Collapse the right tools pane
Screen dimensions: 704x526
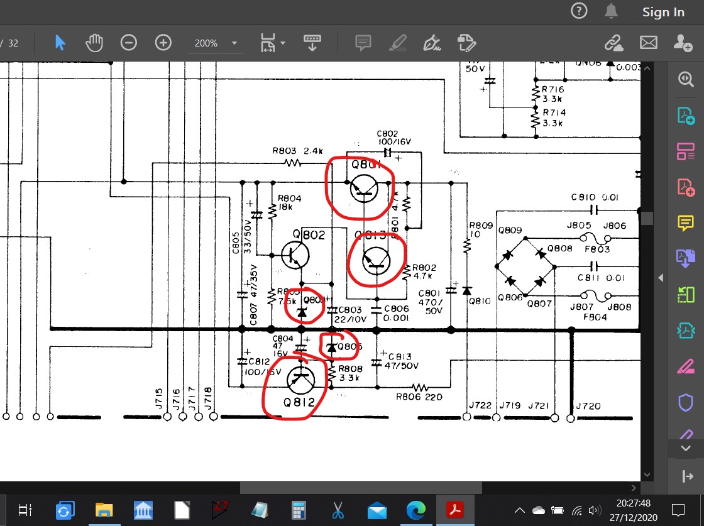(x=687, y=476)
